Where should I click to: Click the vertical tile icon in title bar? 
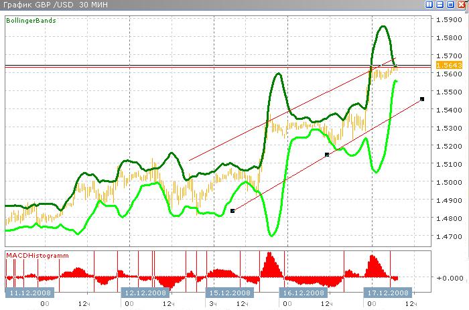[429, 5]
